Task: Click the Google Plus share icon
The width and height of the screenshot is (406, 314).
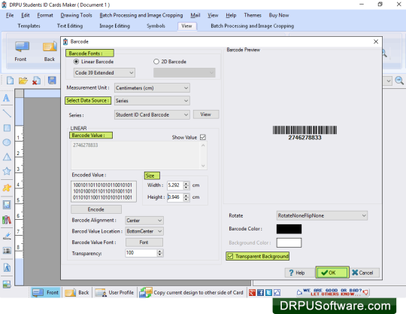Action: [252, 292]
